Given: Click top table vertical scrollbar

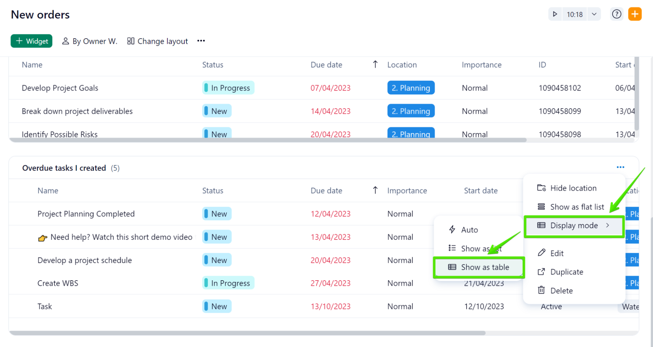Looking at the screenshot, I should click(637, 94).
